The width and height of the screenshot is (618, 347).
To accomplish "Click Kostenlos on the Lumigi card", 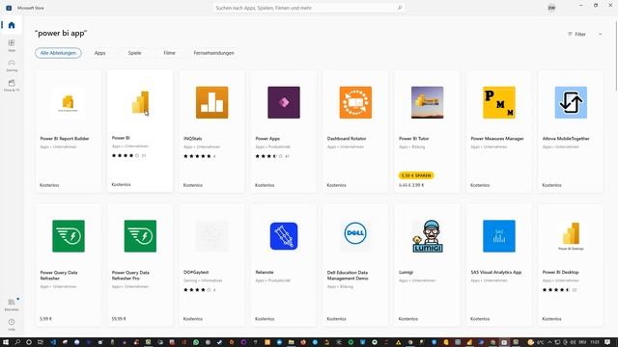I will (407, 319).
